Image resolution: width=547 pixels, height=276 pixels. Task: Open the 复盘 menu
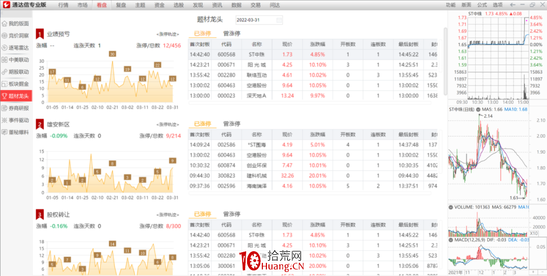(x=121, y=5)
